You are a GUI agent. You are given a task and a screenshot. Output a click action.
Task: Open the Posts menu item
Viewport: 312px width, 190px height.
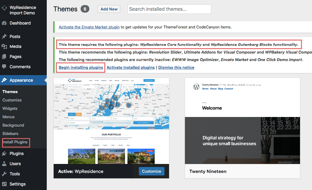click(15, 37)
